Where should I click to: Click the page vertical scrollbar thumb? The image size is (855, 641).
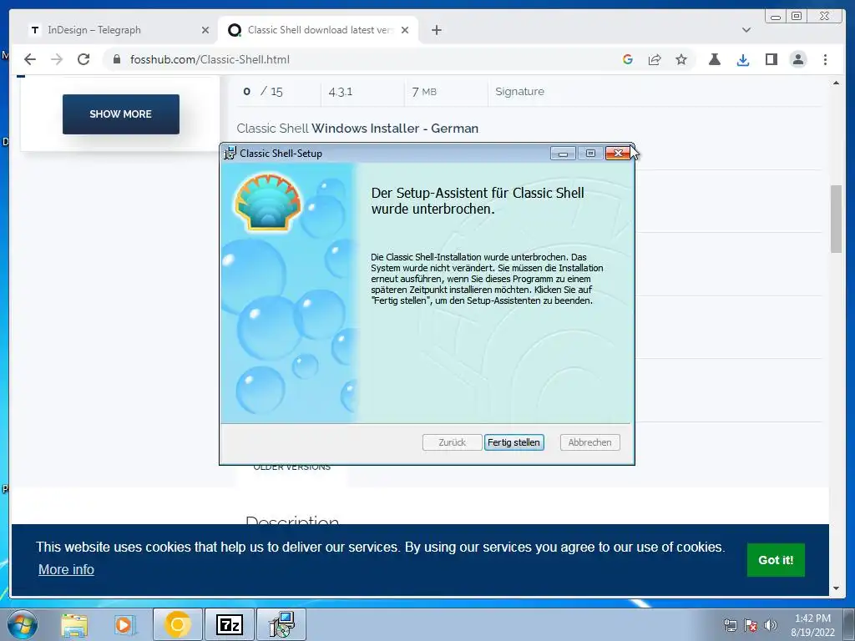tap(836, 219)
